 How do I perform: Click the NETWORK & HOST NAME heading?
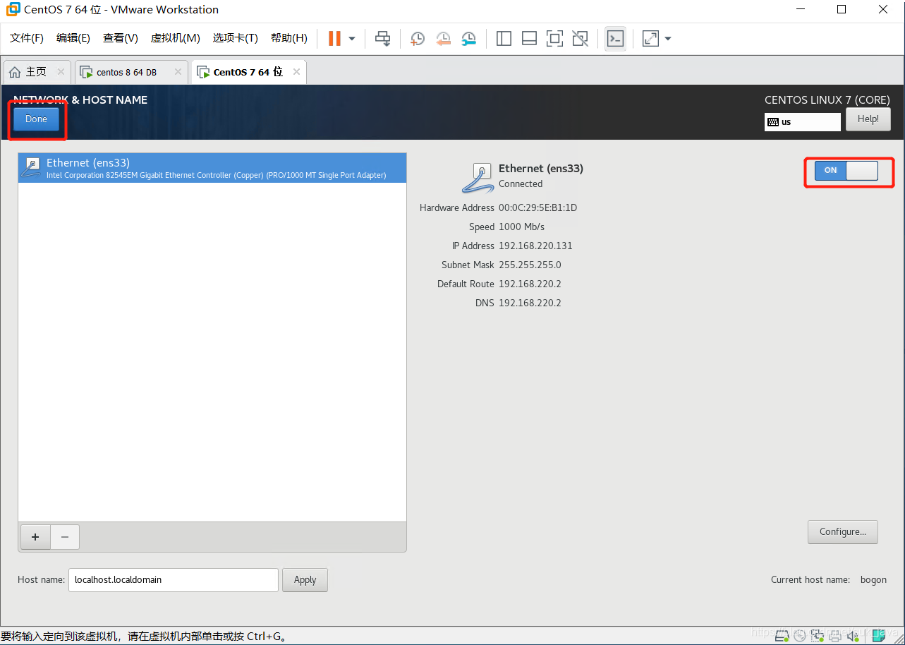(80, 100)
